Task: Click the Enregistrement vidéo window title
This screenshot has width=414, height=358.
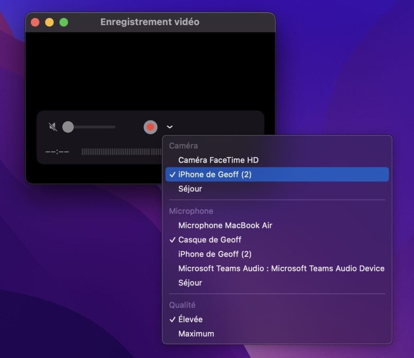Action: [x=150, y=22]
